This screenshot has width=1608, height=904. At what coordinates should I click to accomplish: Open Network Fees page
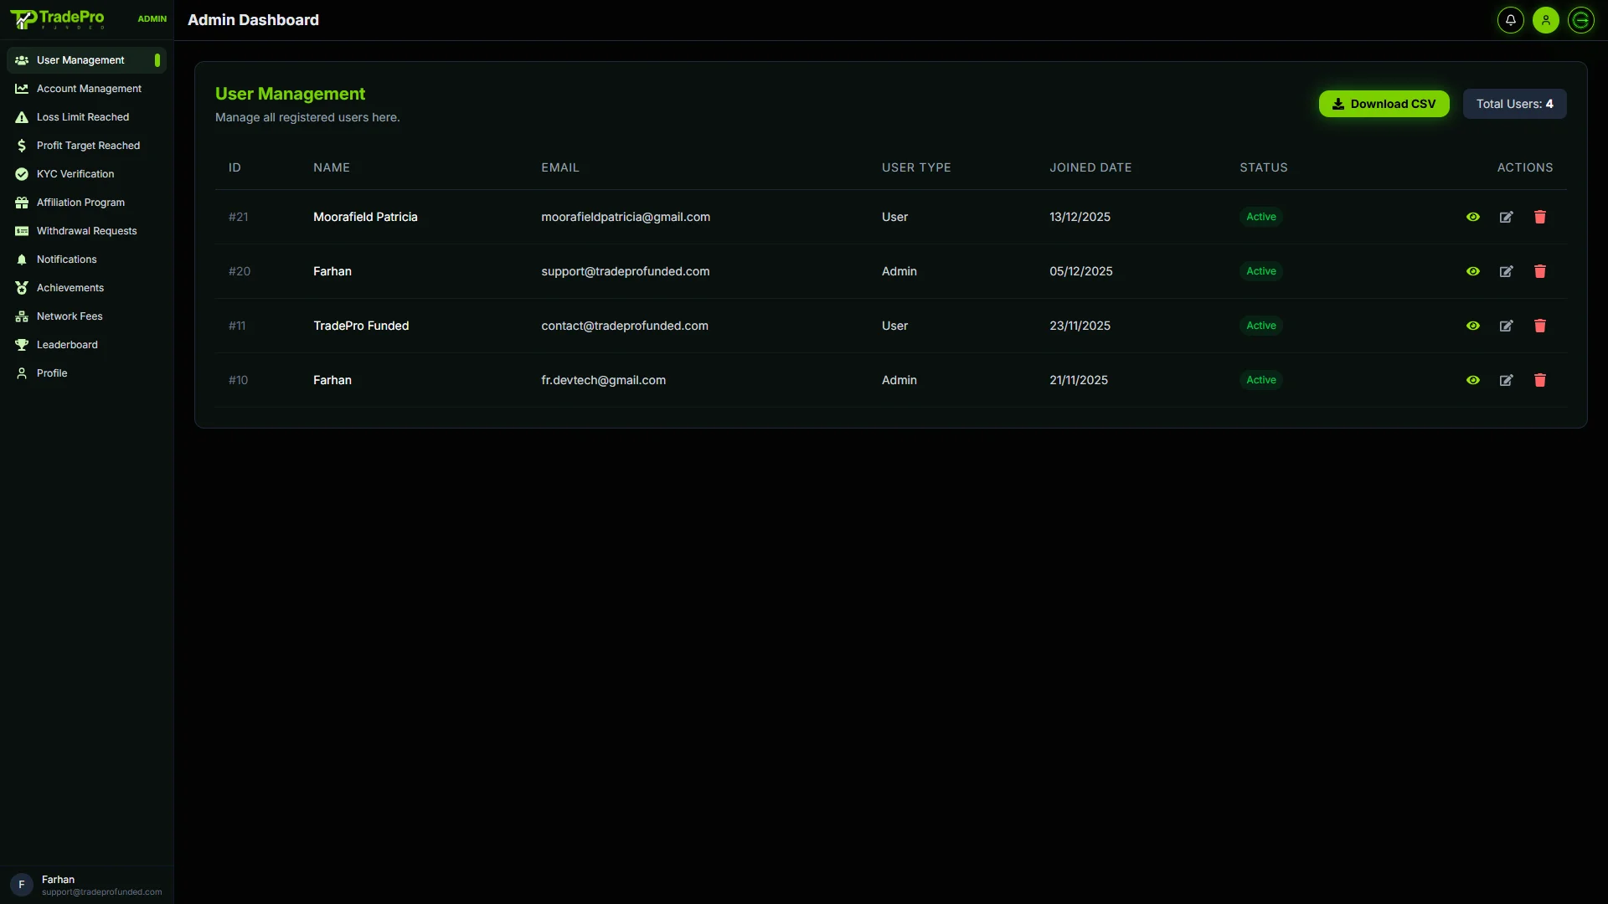tap(86, 316)
